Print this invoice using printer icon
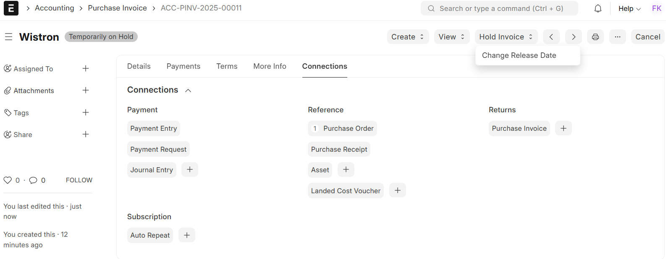This screenshot has width=666, height=259. (595, 37)
